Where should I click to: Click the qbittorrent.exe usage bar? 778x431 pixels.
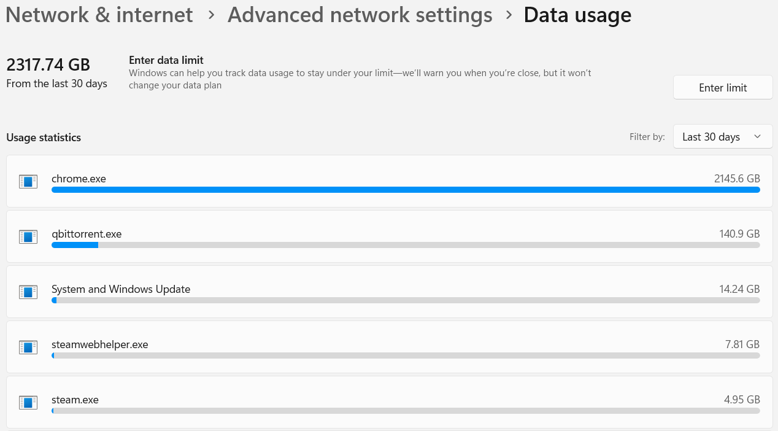click(x=405, y=245)
